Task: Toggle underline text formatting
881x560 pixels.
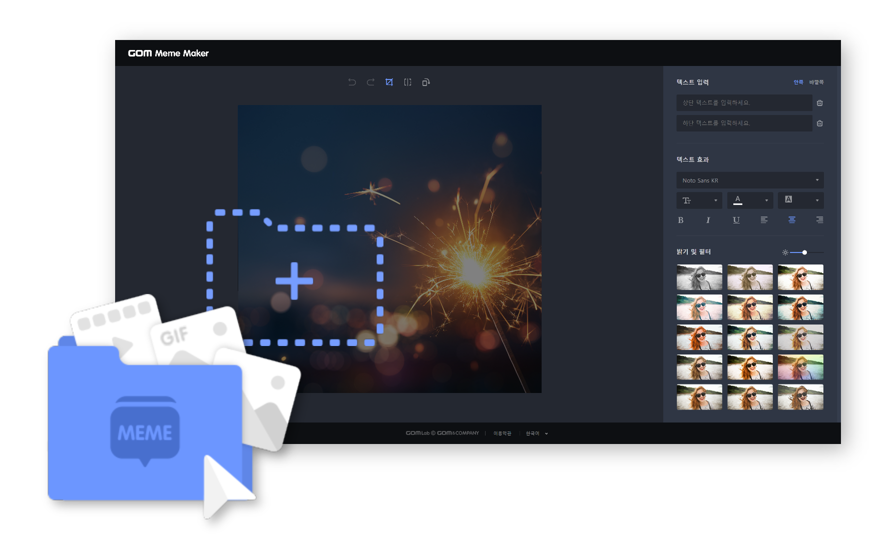Action: coord(736,220)
